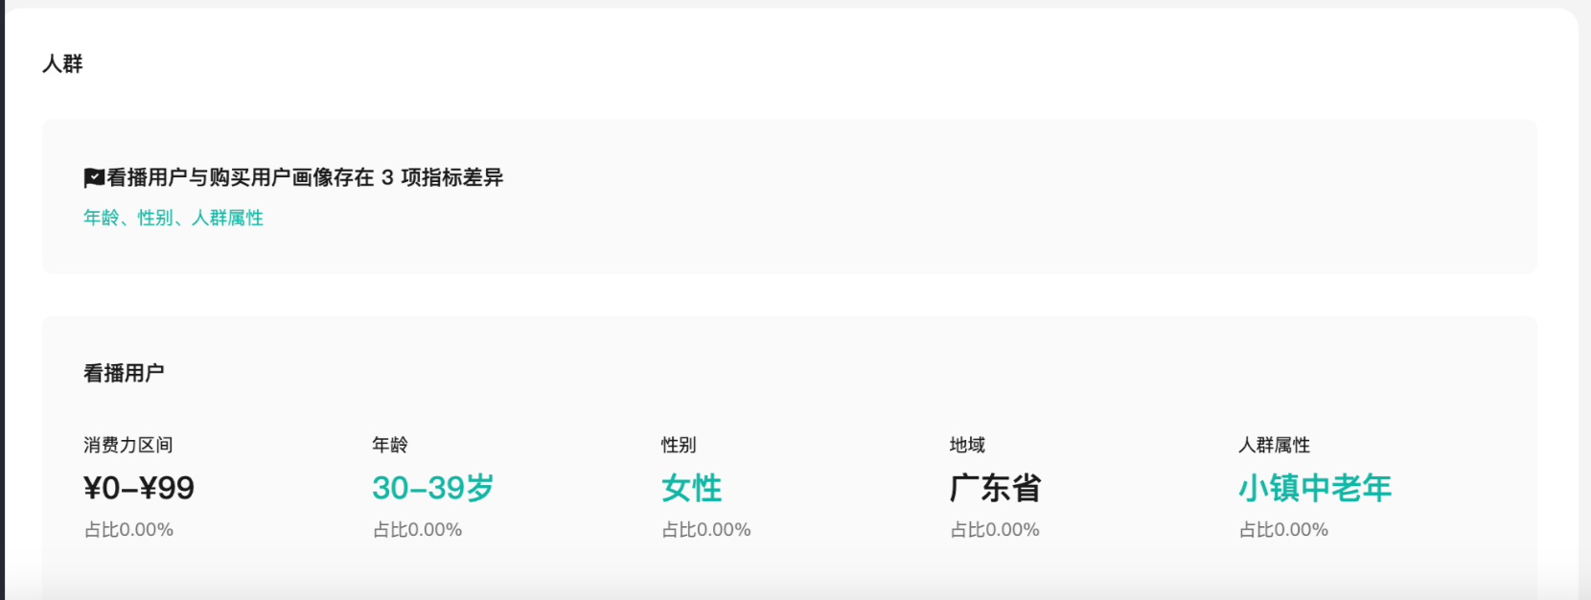Click the notice headline about 3 项指标差异
Image resolution: width=1591 pixels, height=600 pixels.
[x=305, y=177]
